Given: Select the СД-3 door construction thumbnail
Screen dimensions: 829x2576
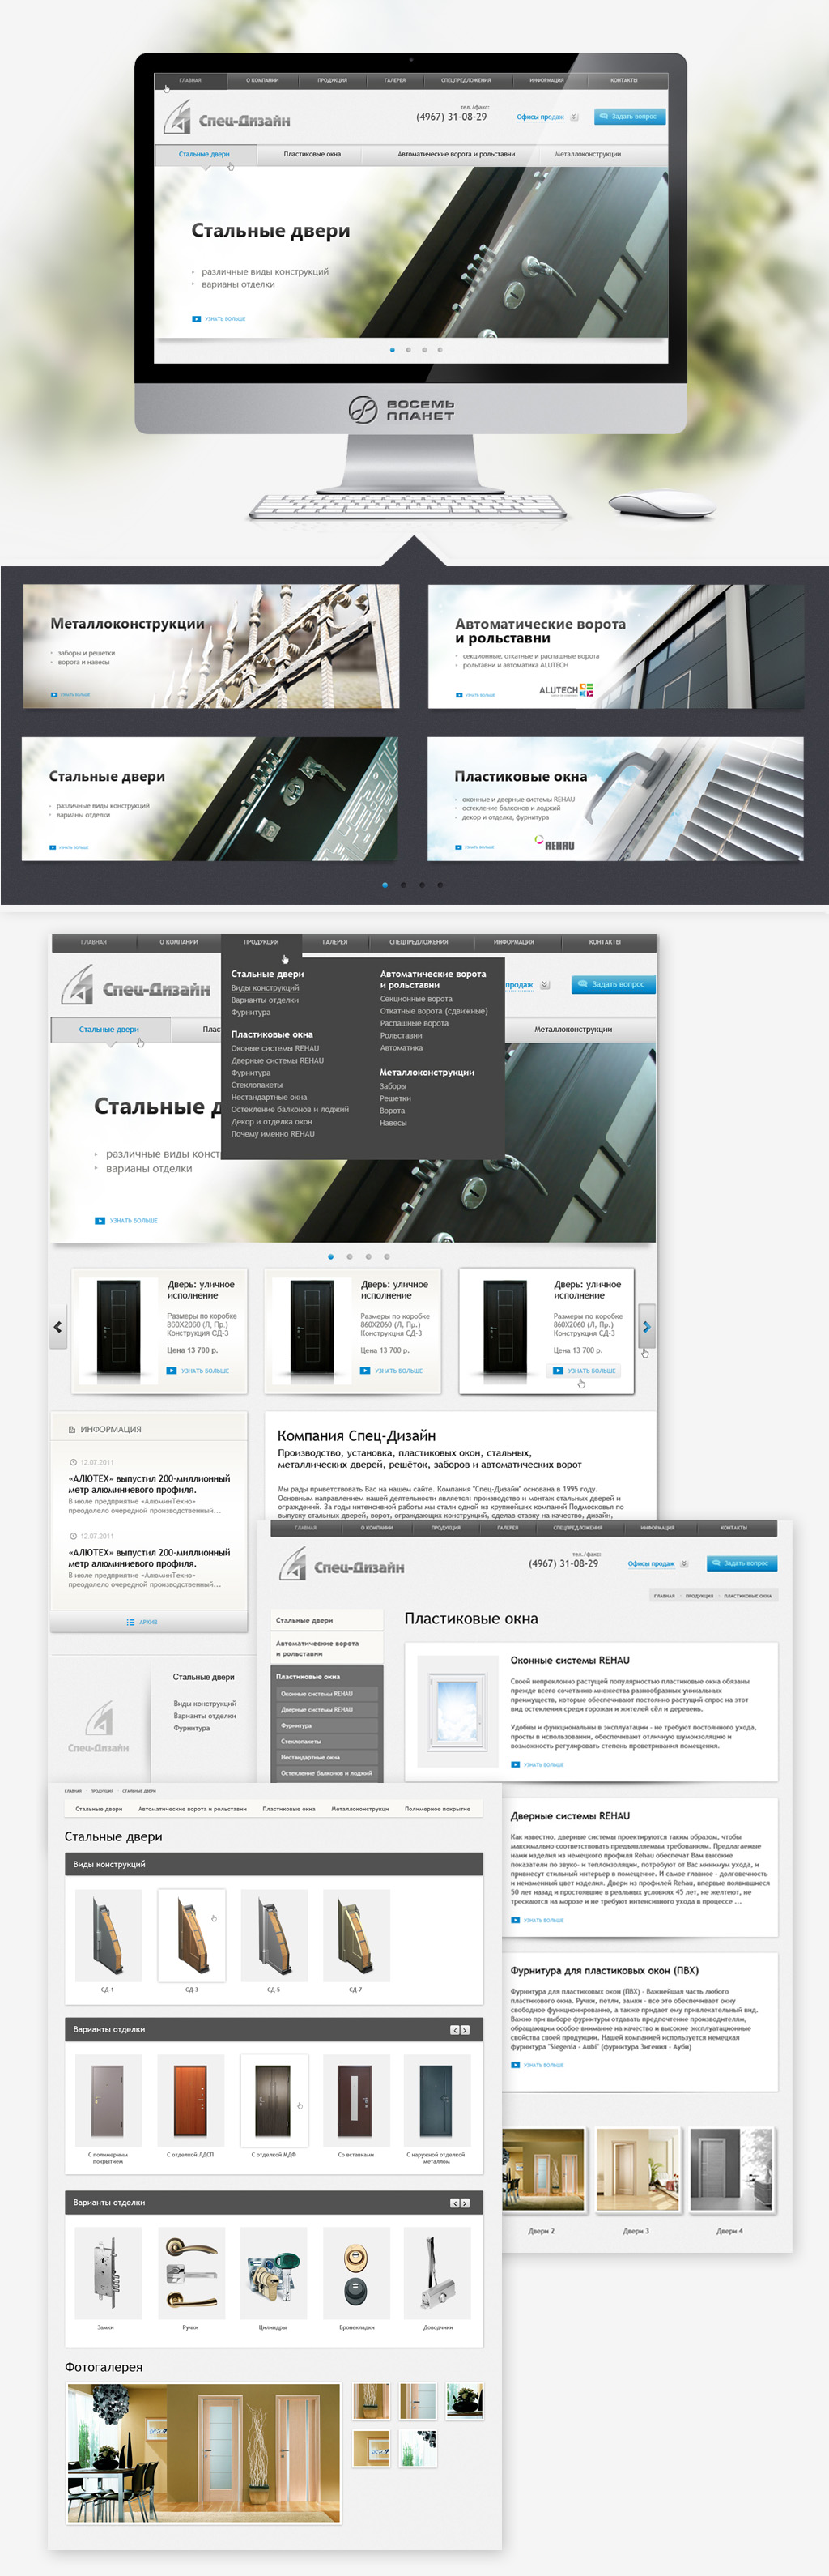Looking at the screenshot, I should click(x=192, y=1935).
